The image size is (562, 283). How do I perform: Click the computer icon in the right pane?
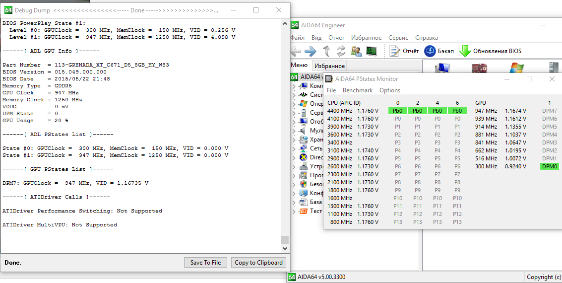point(441,67)
